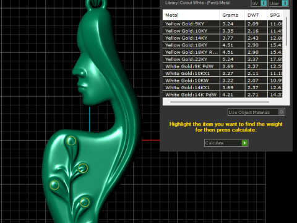The image size is (297, 223).
Task: Click the Library: Cutout White label
Action: click(x=197, y=3)
